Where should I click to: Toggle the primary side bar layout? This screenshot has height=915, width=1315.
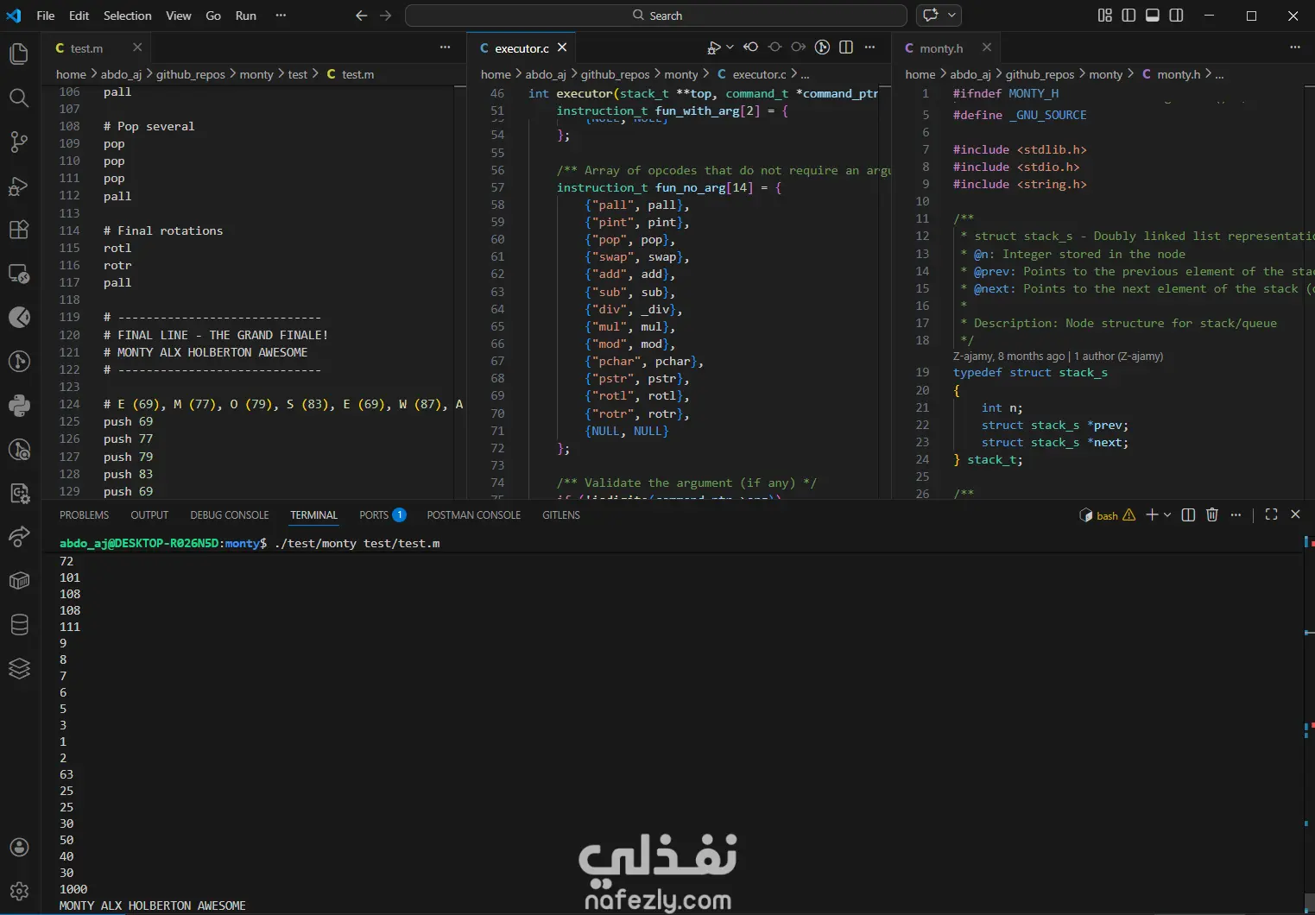[1128, 16]
